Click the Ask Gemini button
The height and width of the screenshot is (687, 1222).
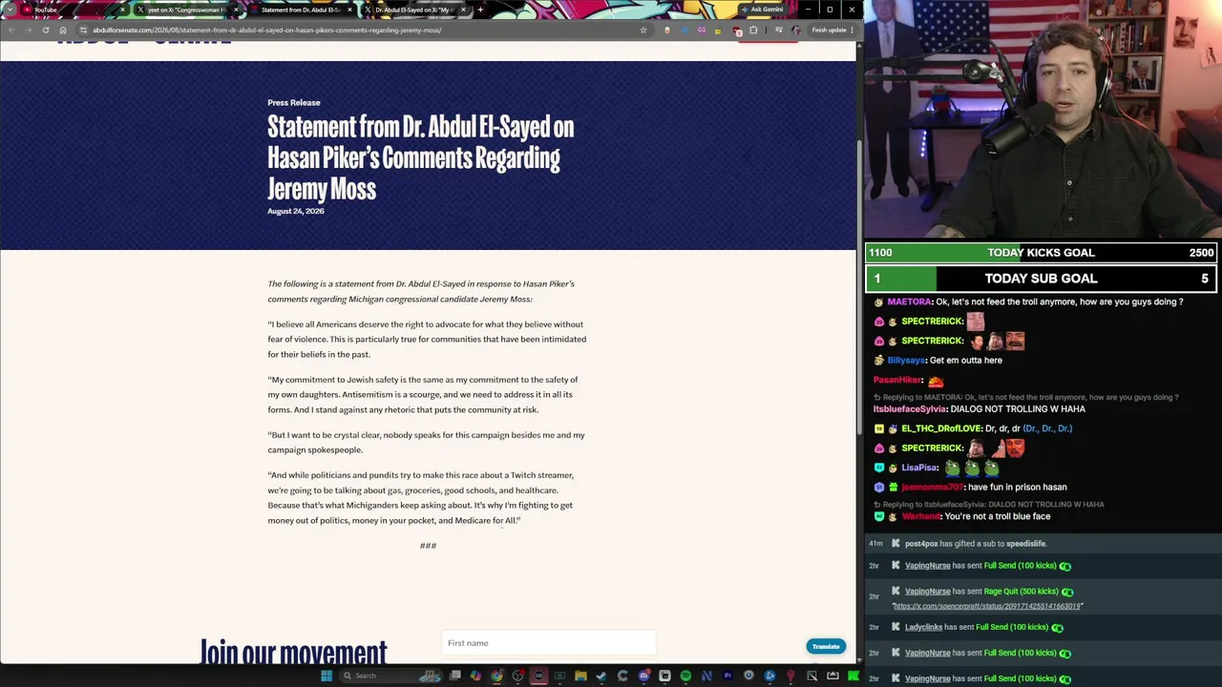[762, 10]
